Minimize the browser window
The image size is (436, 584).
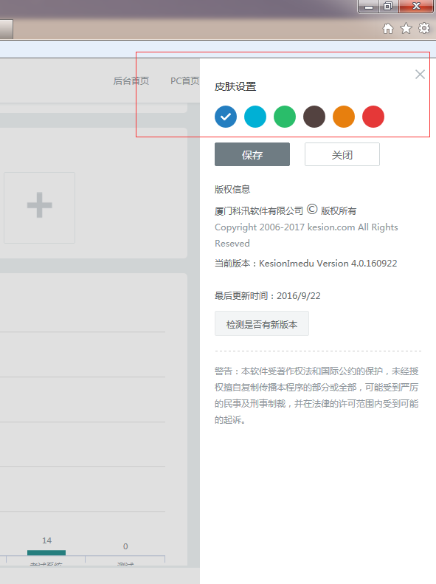point(369,7)
